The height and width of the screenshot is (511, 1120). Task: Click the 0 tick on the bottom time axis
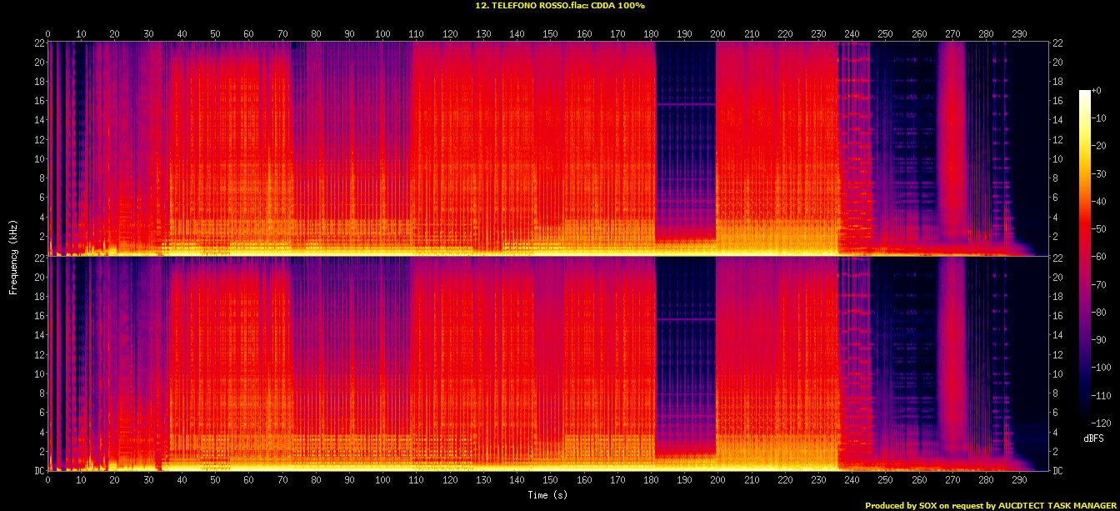(x=47, y=481)
